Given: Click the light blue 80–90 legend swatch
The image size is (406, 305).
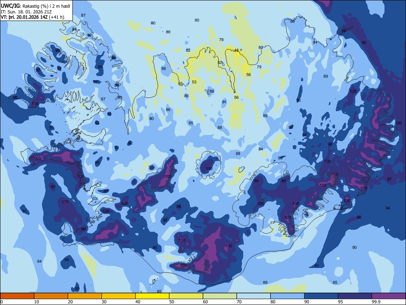Looking at the screenshot, I should [287, 296].
